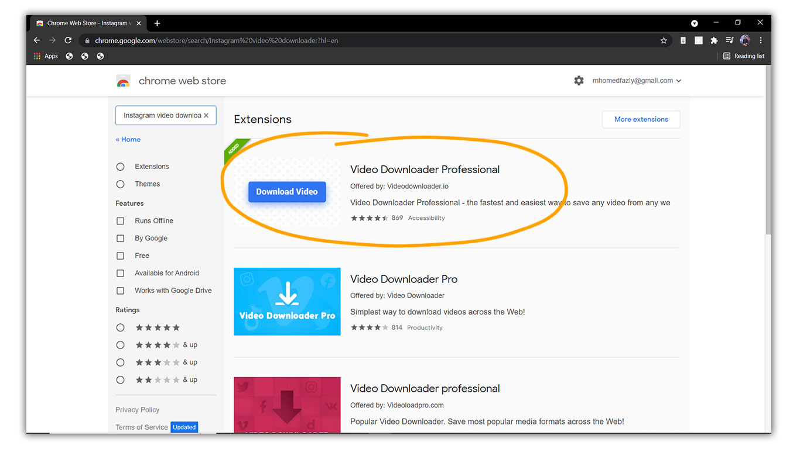Open the Apps bookmarks shortcut

tap(46, 56)
